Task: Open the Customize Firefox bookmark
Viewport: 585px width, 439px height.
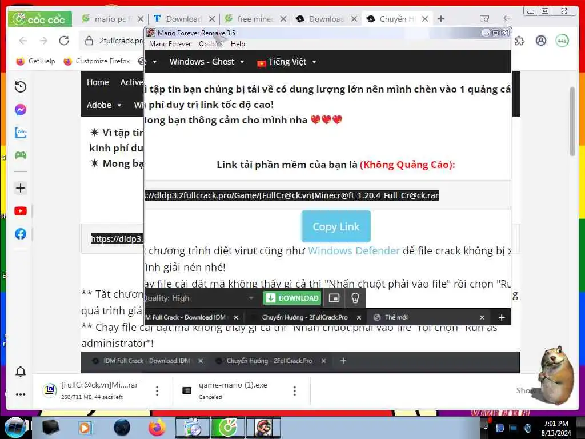Action: (97, 61)
